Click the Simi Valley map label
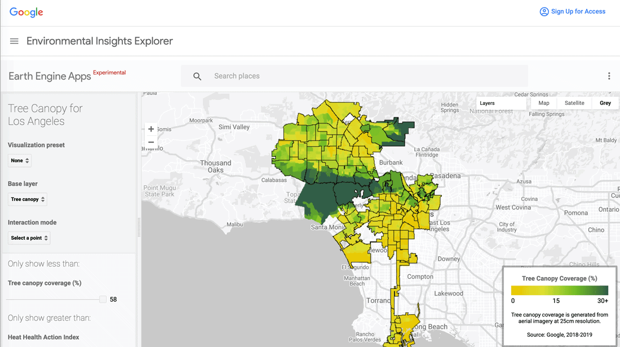Viewport: 620px width, 347px height. [234, 127]
